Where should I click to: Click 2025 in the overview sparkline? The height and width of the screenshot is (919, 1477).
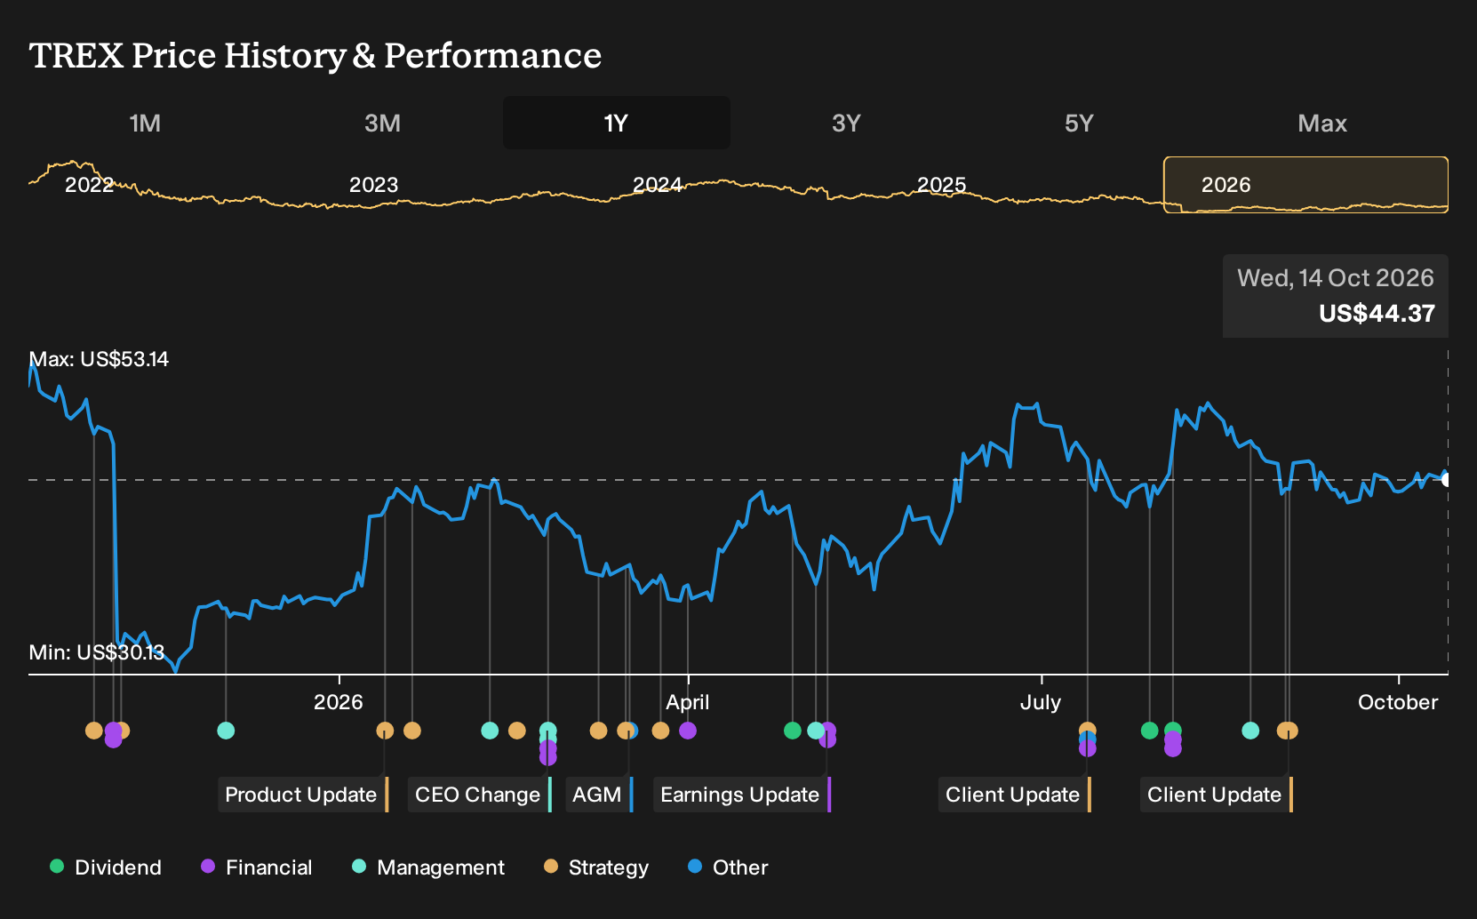(941, 185)
